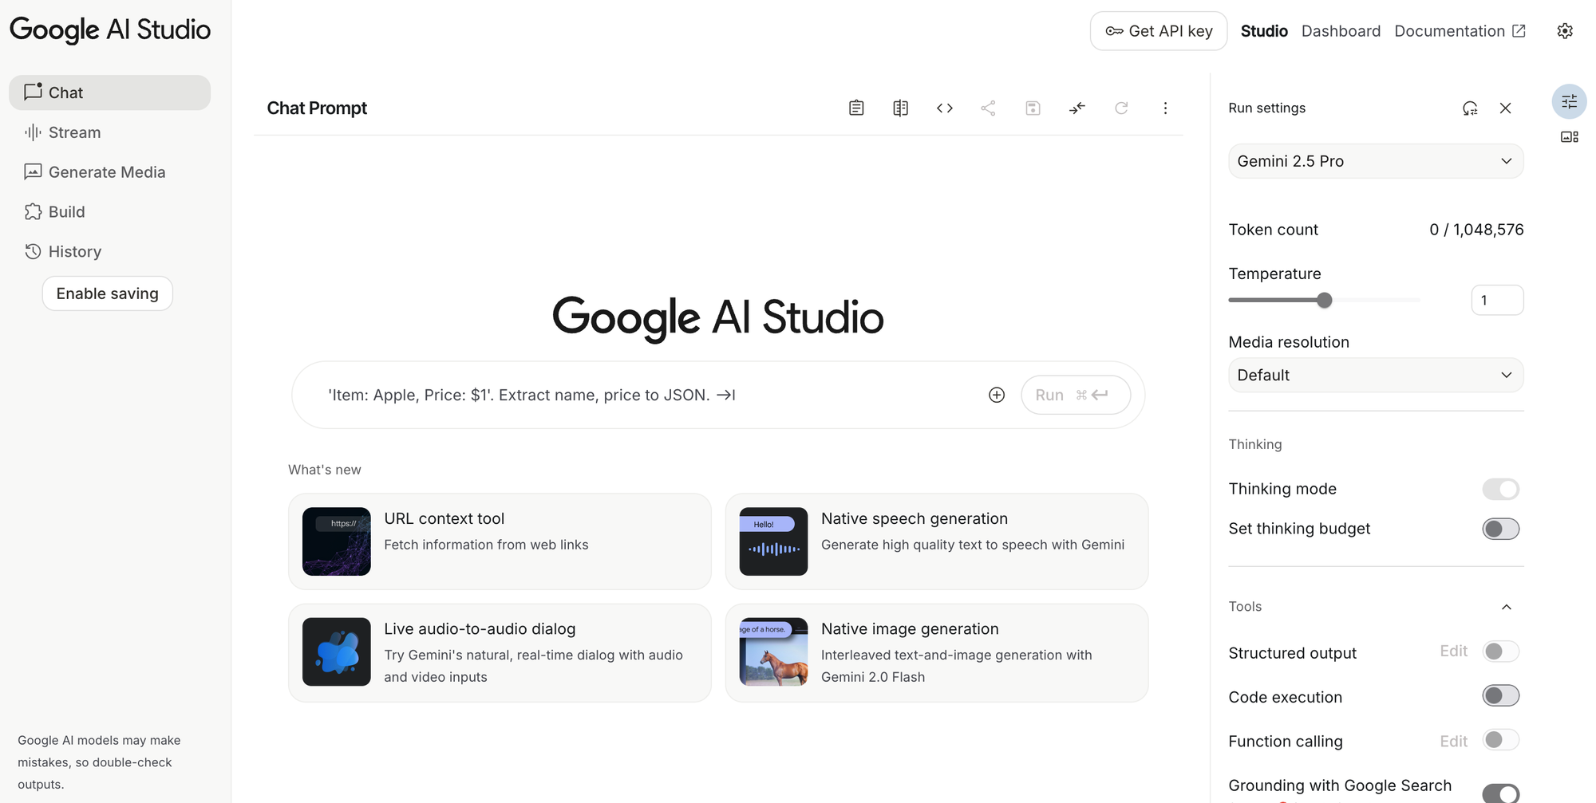Collapse the Tools section chevron

coord(1506,607)
